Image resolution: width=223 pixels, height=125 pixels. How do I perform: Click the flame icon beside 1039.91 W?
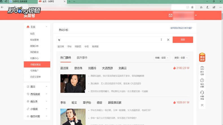tap(174, 102)
